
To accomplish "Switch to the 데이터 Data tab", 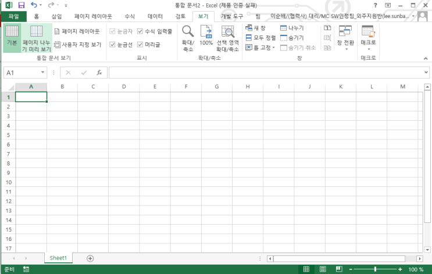I will tap(155, 16).
